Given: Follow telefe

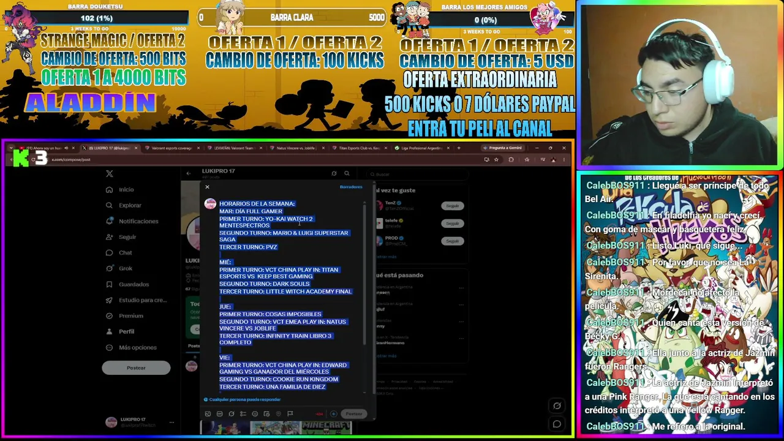Looking at the screenshot, I should click(x=452, y=224).
